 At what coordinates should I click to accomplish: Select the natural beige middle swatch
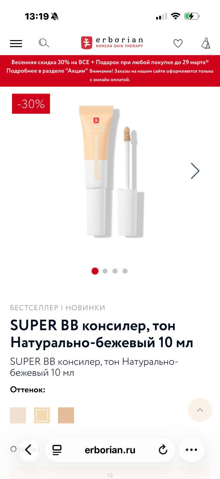(42, 415)
